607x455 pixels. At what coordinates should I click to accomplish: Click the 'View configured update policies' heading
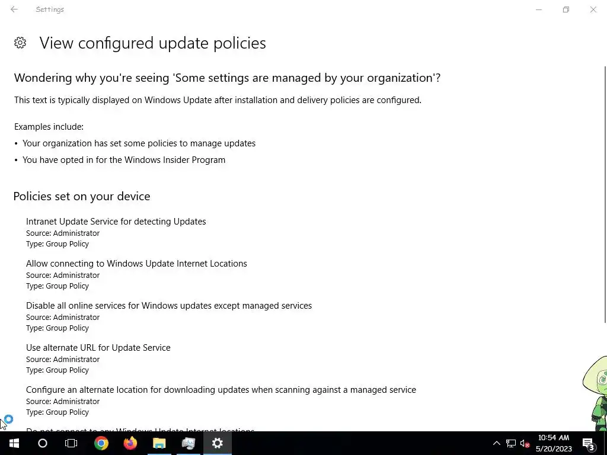click(152, 43)
